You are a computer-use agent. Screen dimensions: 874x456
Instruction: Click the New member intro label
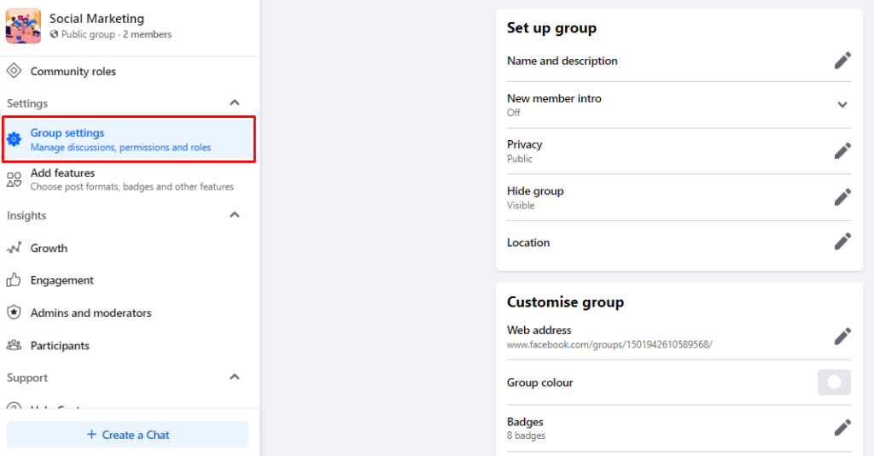click(x=554, y=98)
